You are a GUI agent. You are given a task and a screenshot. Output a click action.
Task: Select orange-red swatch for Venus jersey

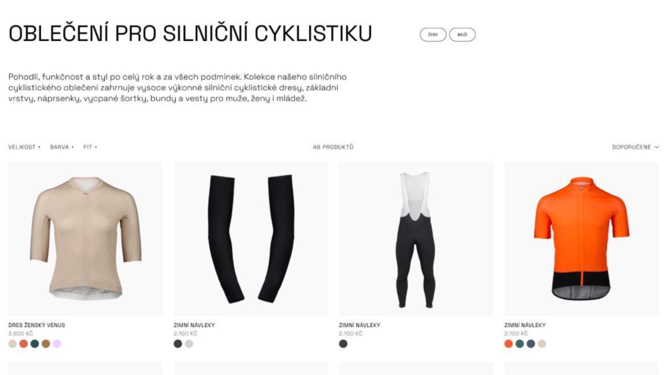[23, 344]
